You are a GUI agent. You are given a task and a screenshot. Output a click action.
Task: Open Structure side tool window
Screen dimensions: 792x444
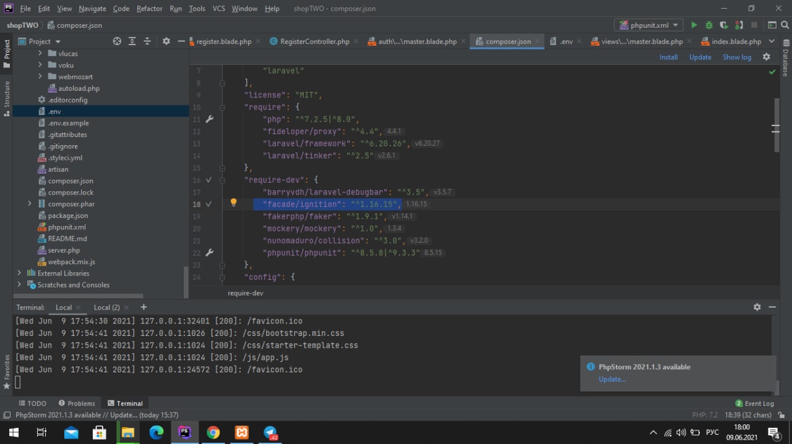point(7,99)
